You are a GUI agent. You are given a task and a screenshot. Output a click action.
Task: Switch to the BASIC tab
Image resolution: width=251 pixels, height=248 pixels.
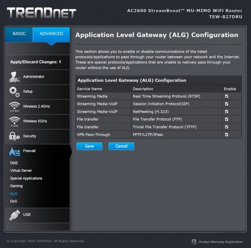[x=19, y=34]
